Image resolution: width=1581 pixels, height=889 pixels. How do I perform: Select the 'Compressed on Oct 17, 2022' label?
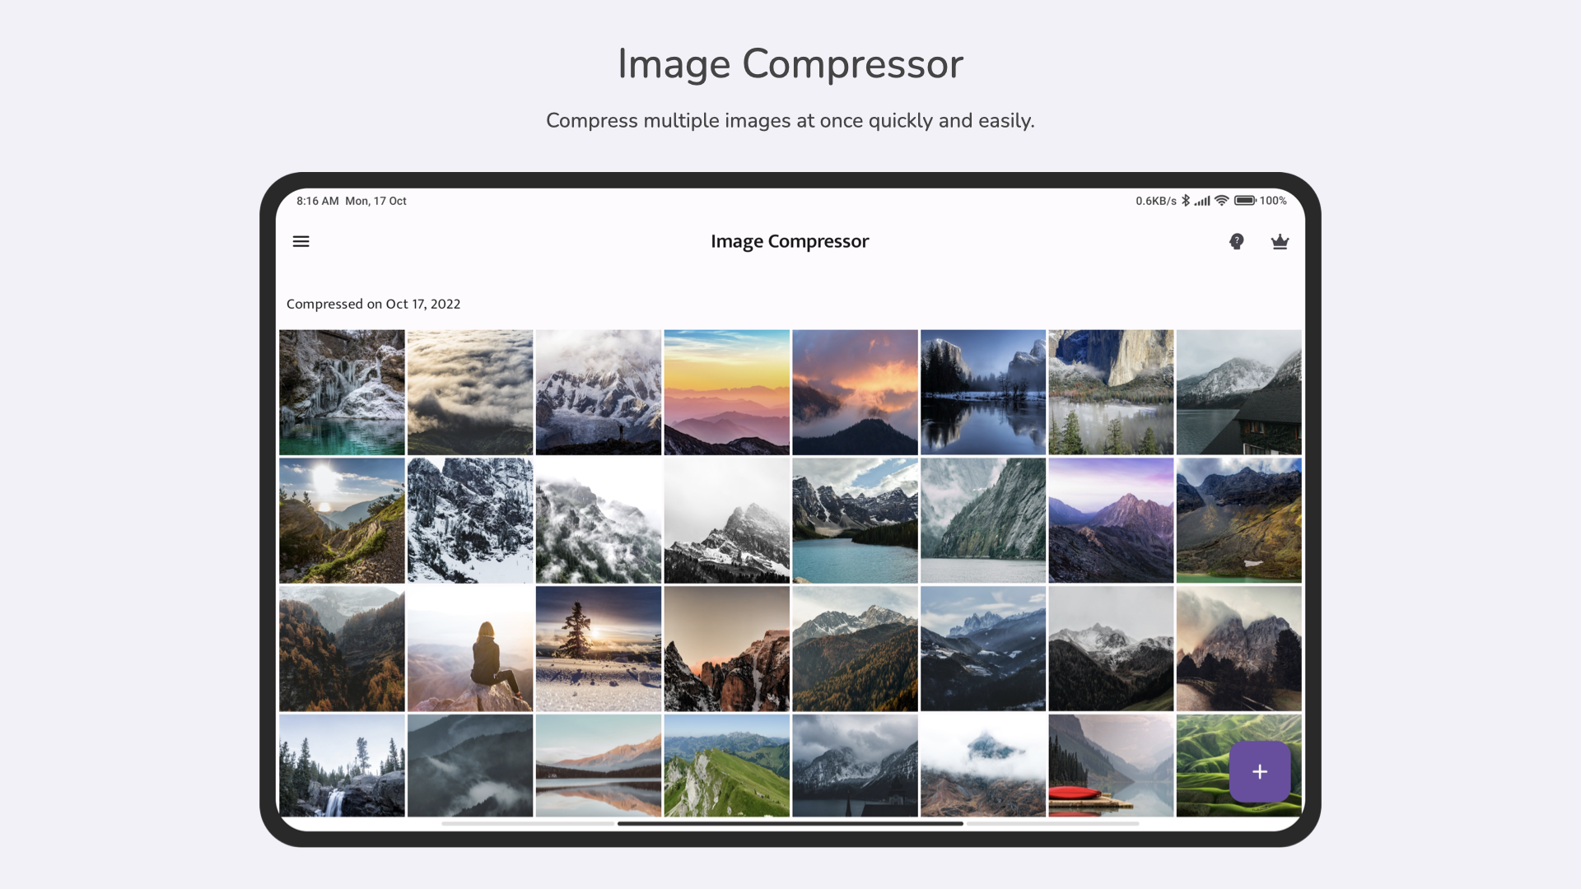(373, 304)
